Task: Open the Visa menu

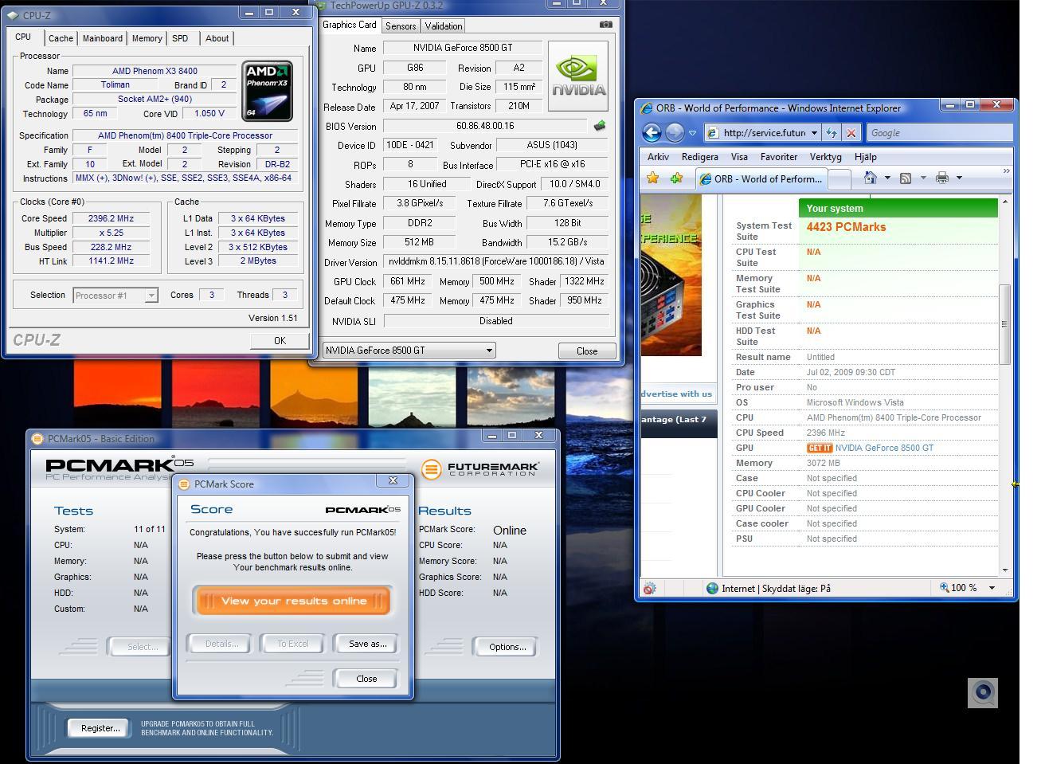Action: [739, 157]
